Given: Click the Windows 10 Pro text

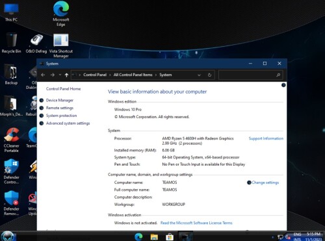Looking at the screenshot, I should (x=128, y=110).
